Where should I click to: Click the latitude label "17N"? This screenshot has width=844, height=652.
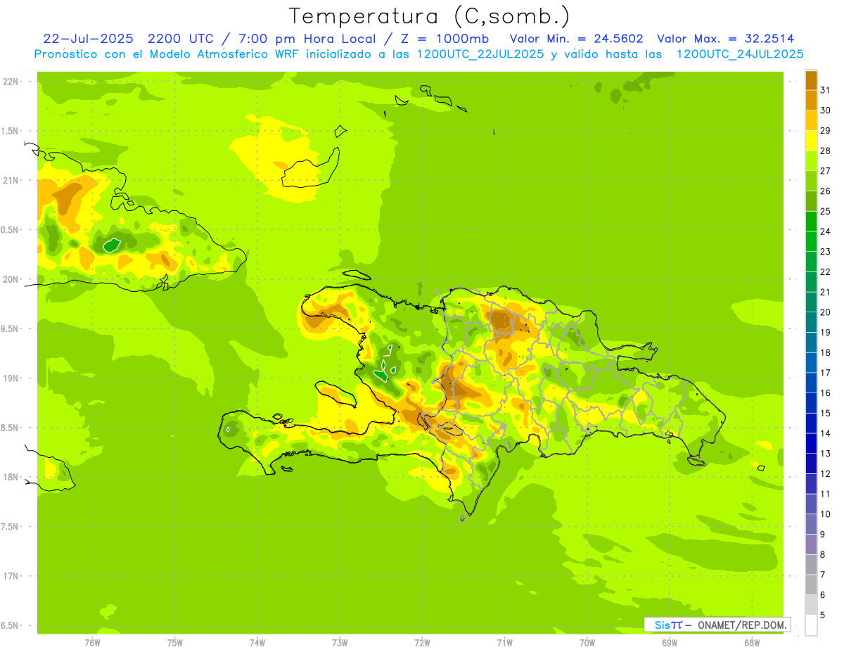coord(11,576)
